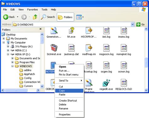This screenshot has height=118, width=149.
Task: Select the REGLOCS.OLD file icon
Action: (x=124, y=83)
